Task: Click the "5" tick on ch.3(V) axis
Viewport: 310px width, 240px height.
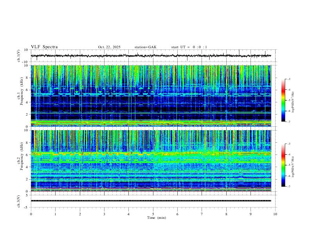Action: click(27, 195)
